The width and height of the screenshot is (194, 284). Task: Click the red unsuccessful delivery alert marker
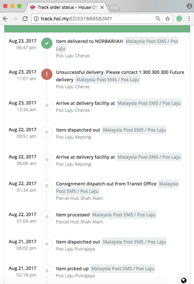click(47, 74)
